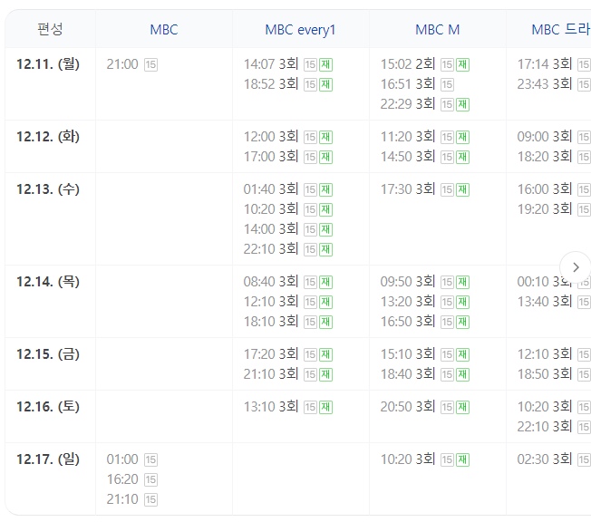Click the 21:10 3회 every1 entry

tap(271, 374)
